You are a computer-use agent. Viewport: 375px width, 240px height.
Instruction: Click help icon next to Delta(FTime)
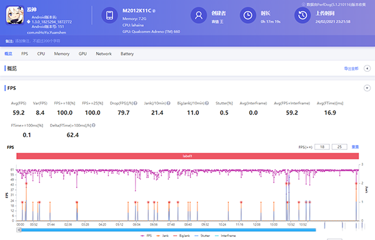click(94, 125)
